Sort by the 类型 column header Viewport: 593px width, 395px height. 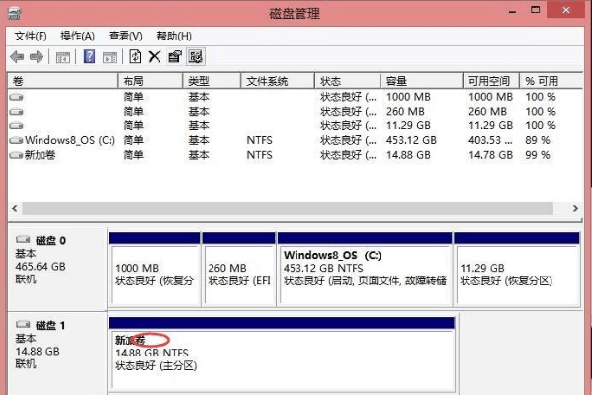point(212,81)
